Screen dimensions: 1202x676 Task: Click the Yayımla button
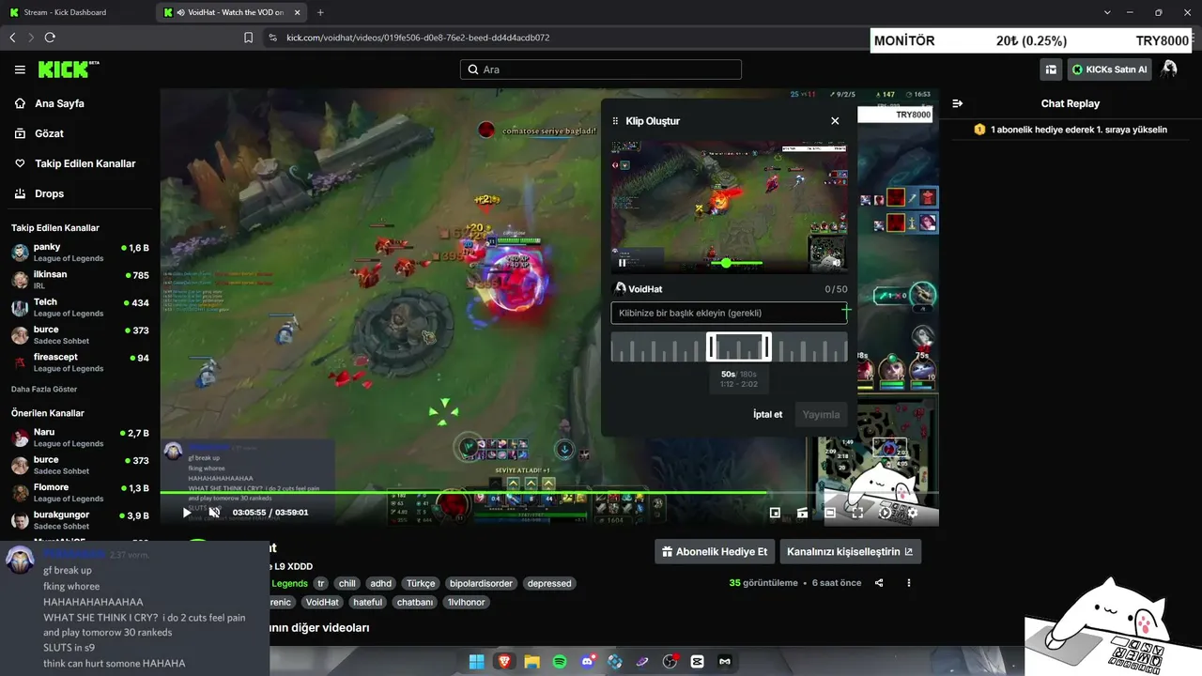[x=821, y=414]
